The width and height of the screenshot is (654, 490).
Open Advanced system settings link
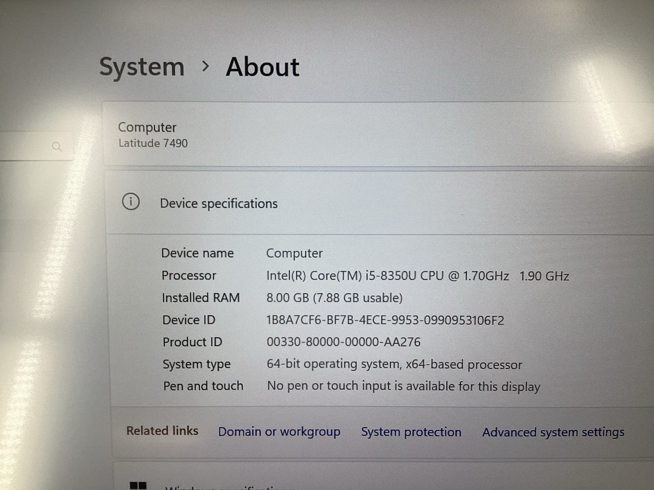tap(553, 432)
